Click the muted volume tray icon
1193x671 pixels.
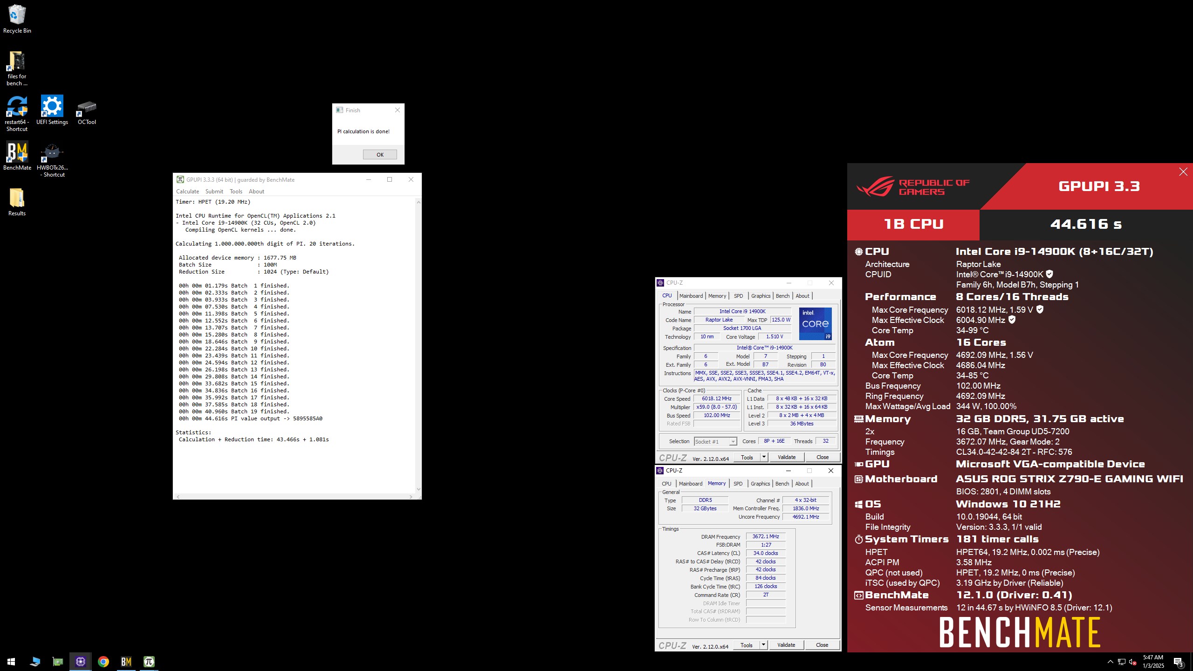(x=1133, y=662)
